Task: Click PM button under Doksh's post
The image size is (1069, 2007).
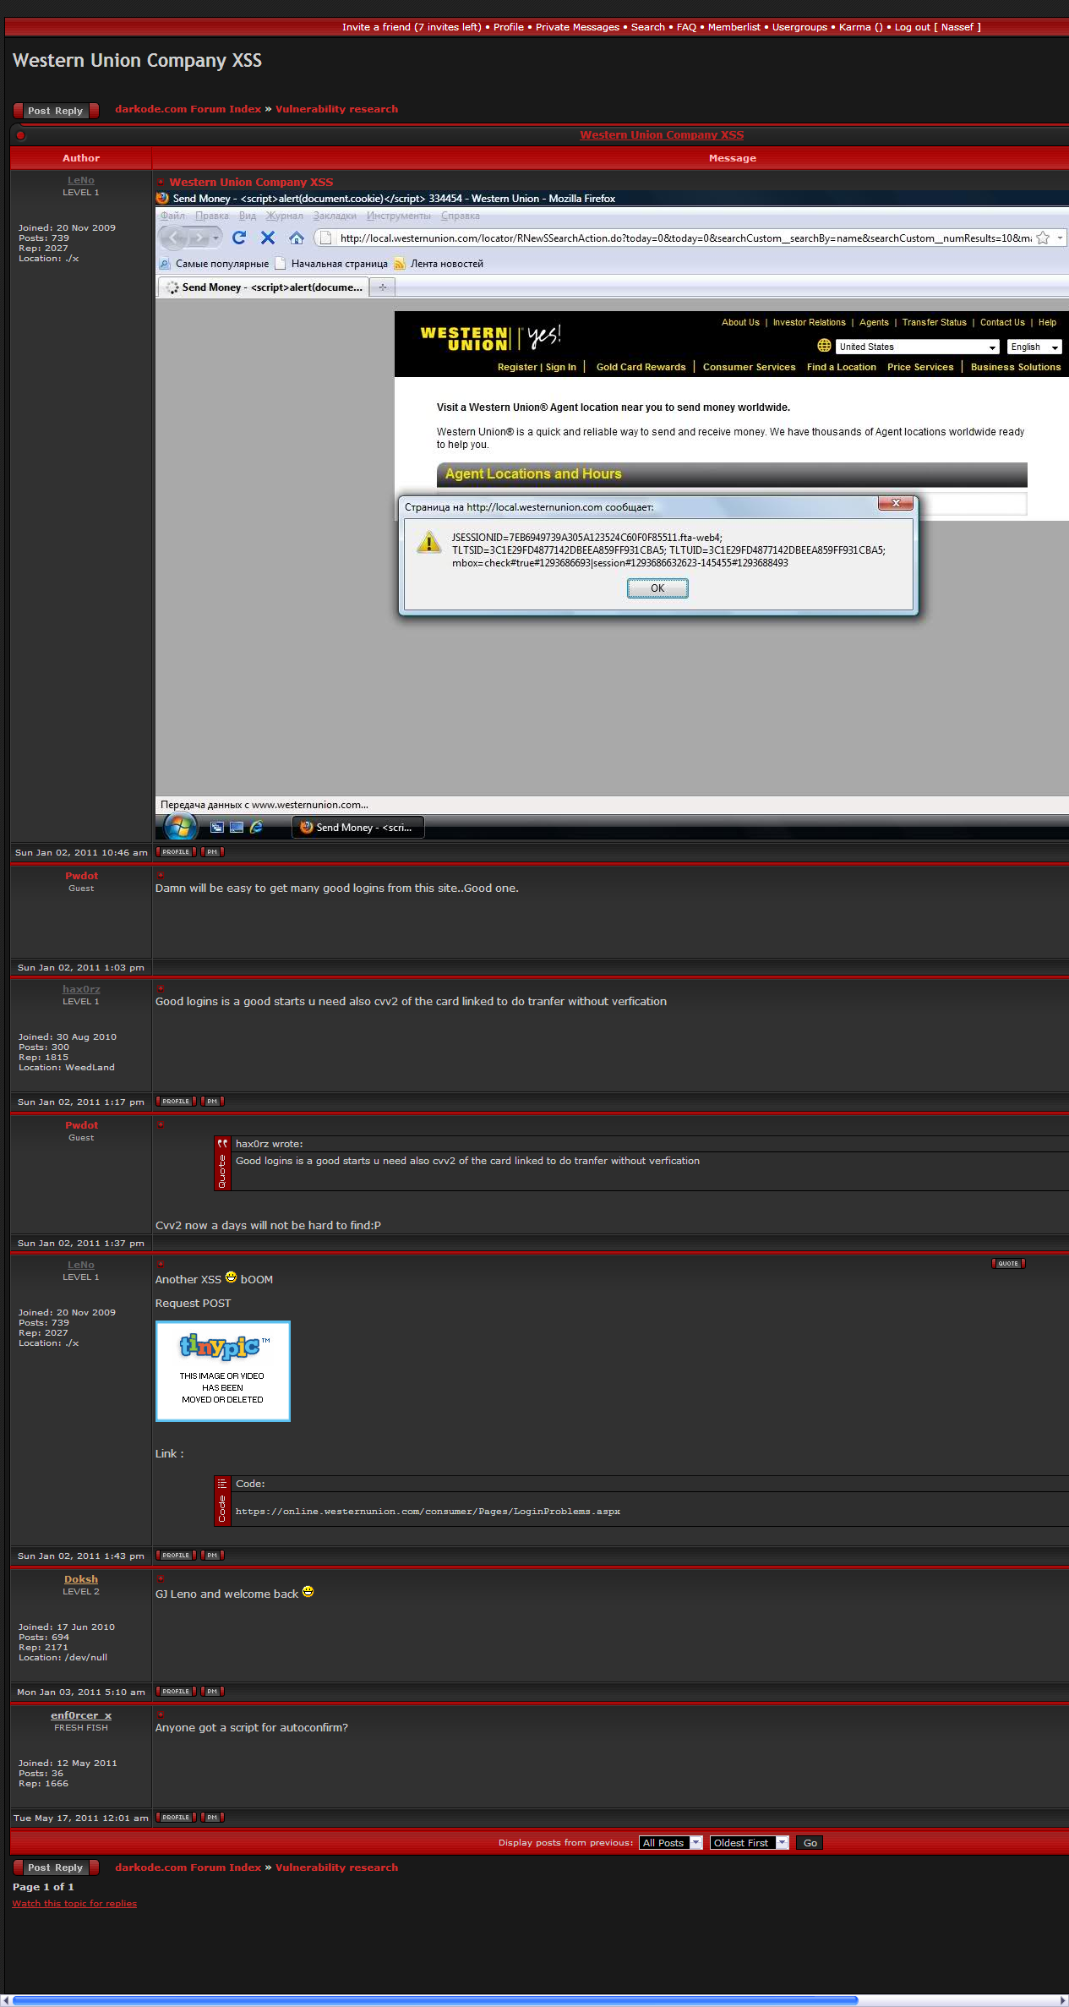Action: click(x=212, y=1692)
